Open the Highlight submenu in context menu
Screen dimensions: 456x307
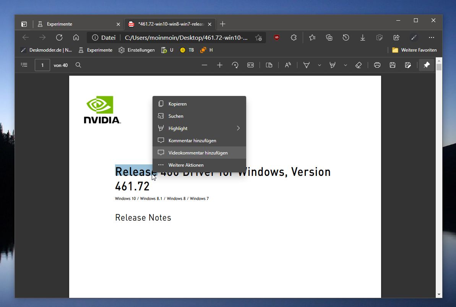[x=199, y=128]
